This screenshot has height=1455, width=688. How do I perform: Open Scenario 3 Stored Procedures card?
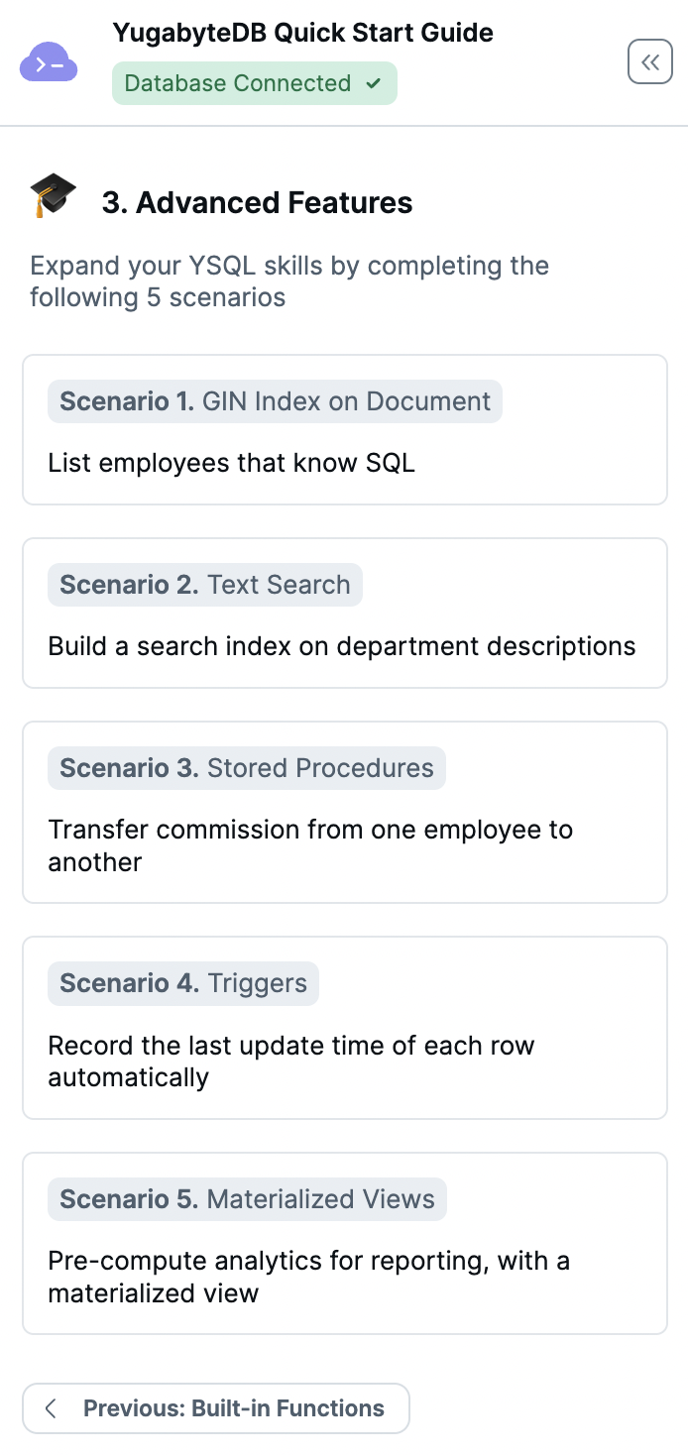coord(345,812)
